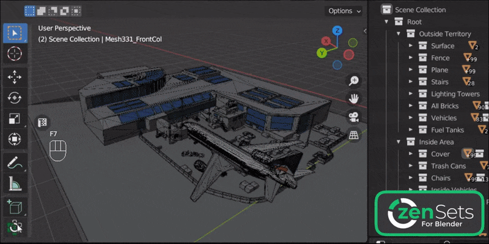Expand the Chairs collection

(411, 178)
